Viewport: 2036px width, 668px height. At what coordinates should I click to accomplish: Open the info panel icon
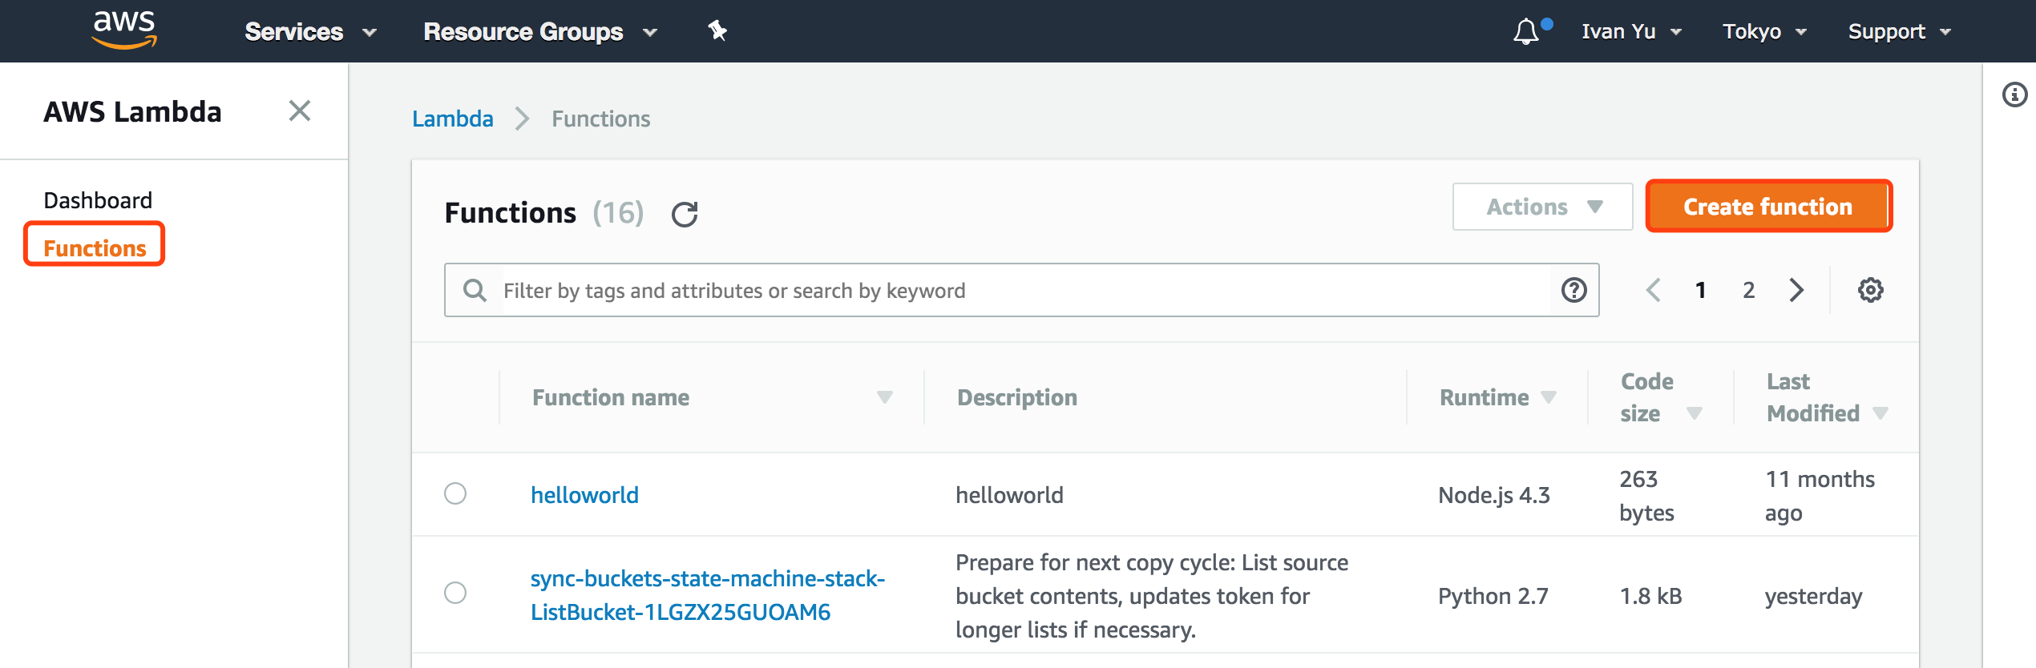(2014, 95)
